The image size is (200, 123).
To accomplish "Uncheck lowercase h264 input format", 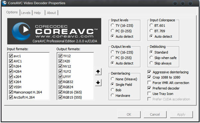I will (x=11, y=66).
